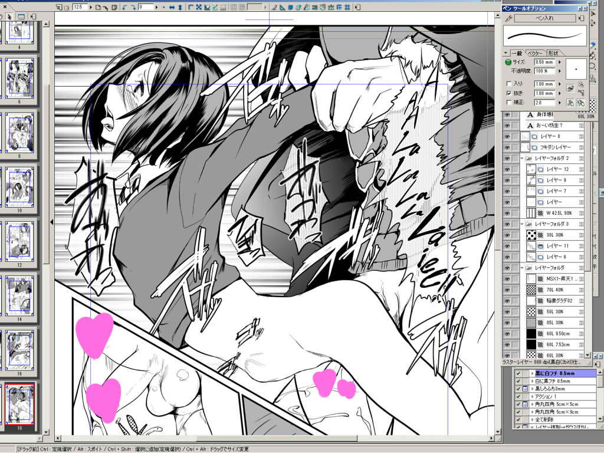Click the pen icon in tool options header

coord(508,18)
